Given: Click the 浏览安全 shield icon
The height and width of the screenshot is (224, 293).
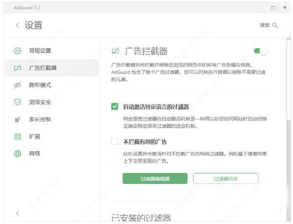Looking at the screenshot, I should [x=18, y=102].
